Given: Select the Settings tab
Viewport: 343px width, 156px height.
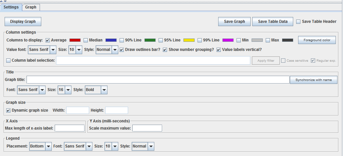Looking at the screenshot, I should (11, 7).
